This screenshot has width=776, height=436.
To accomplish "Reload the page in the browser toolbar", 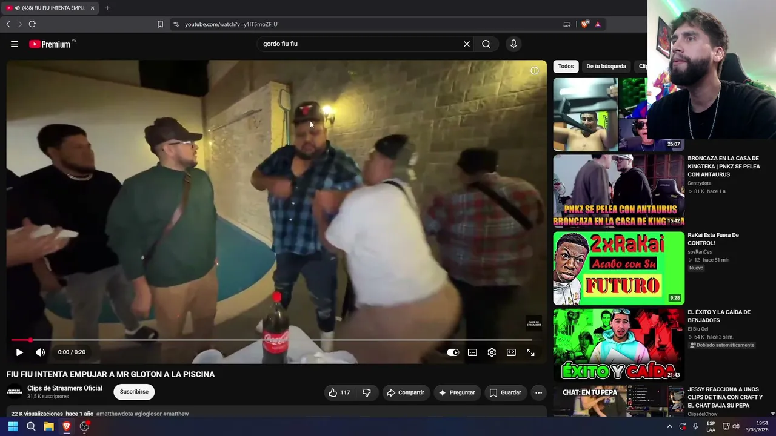I will point(32,24).
